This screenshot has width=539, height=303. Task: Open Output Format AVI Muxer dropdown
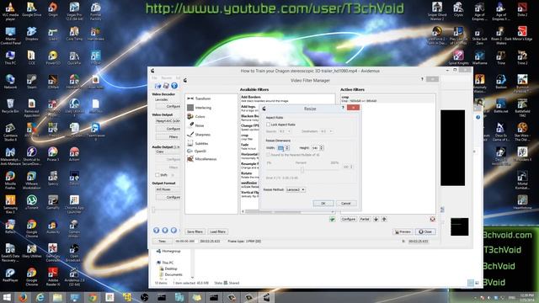(168, 189)
